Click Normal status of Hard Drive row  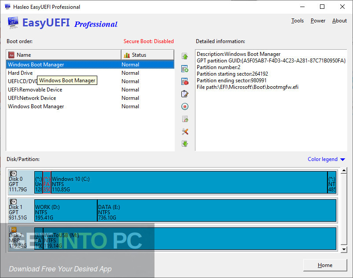click(x=130, y=73)
